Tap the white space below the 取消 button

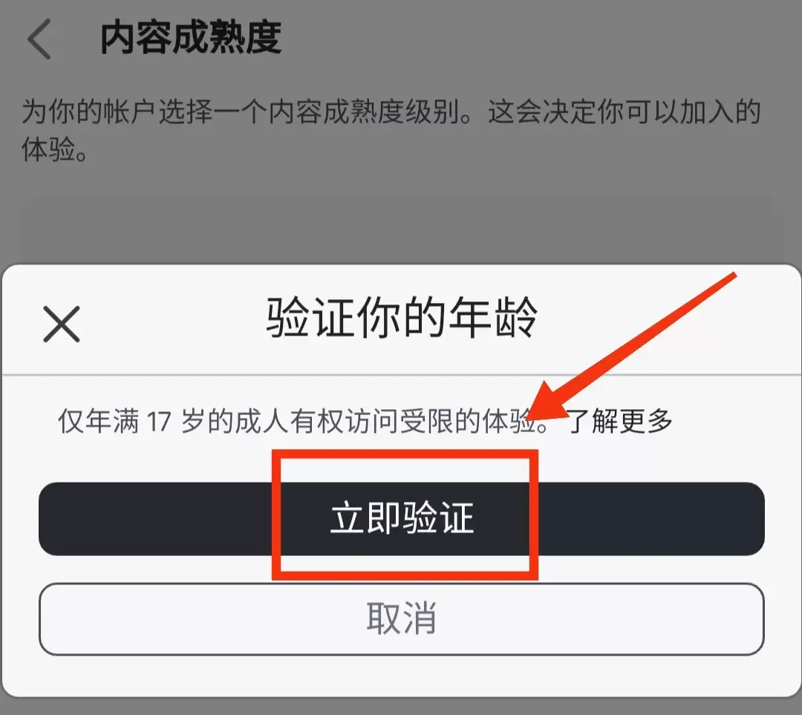tap(402, 676)
